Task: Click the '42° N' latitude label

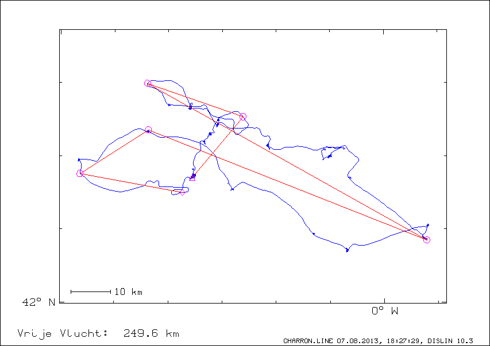Action: tap(38, 302)
